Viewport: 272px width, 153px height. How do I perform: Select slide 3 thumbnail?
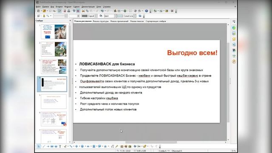pyautogui.click(x=54, y=67)
